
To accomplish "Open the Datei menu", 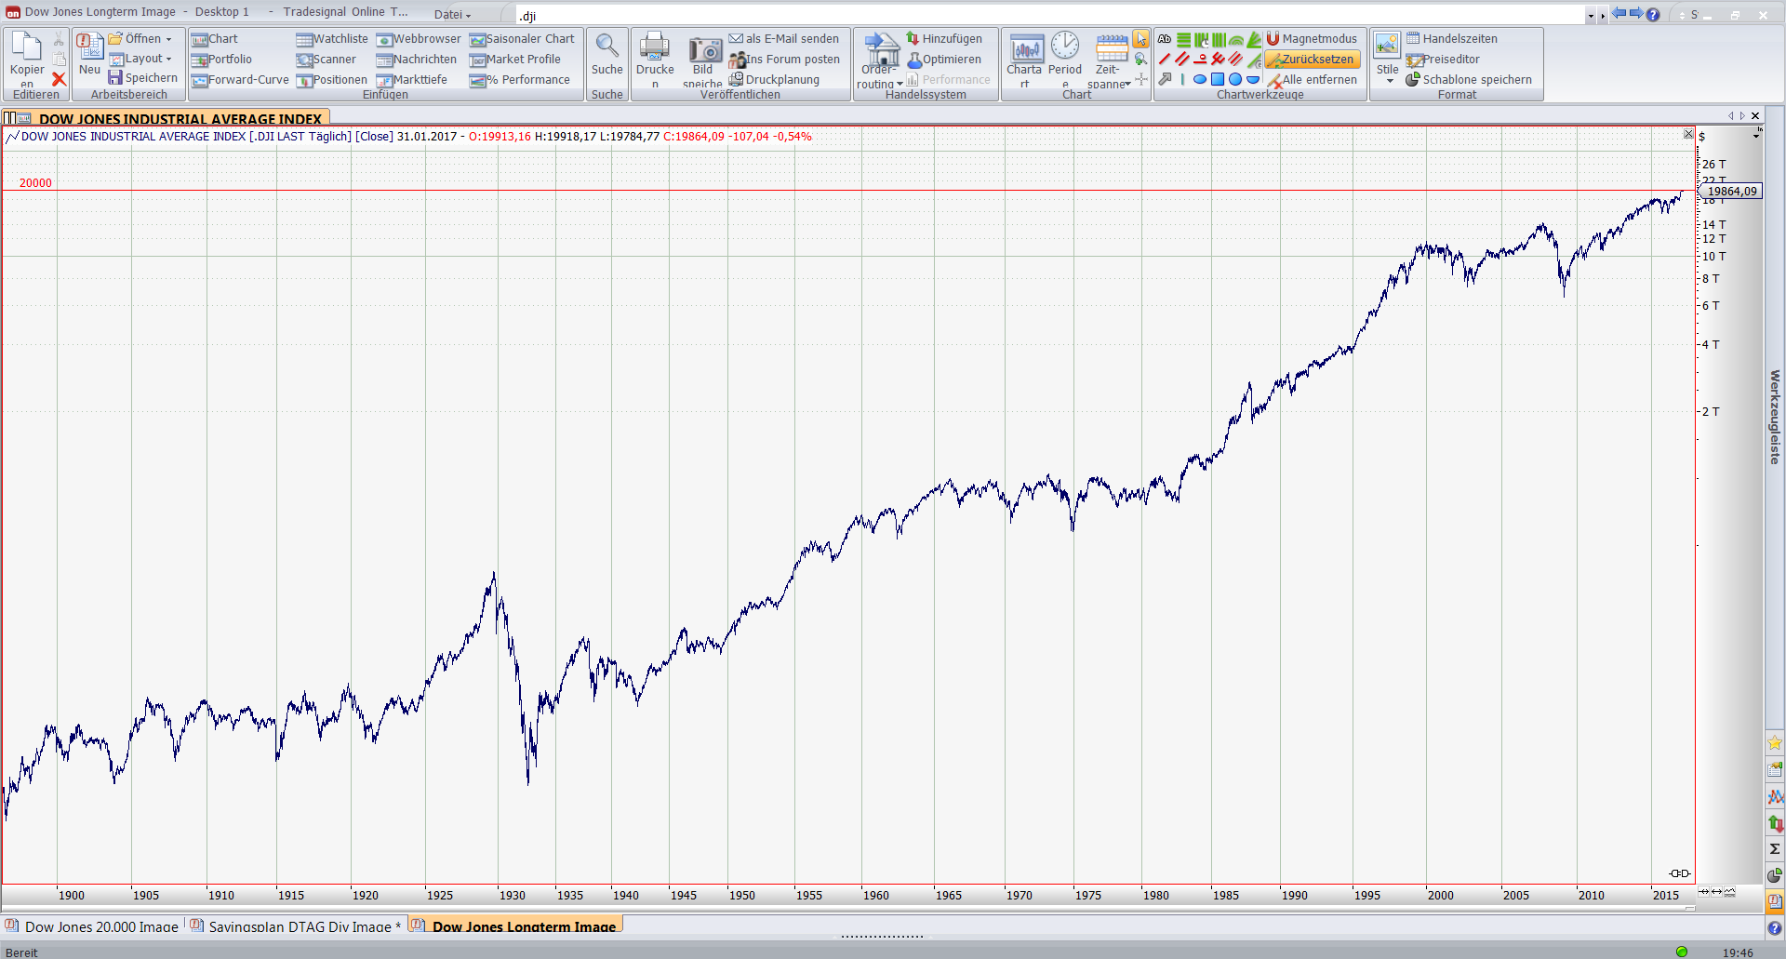I will (452, 14).
